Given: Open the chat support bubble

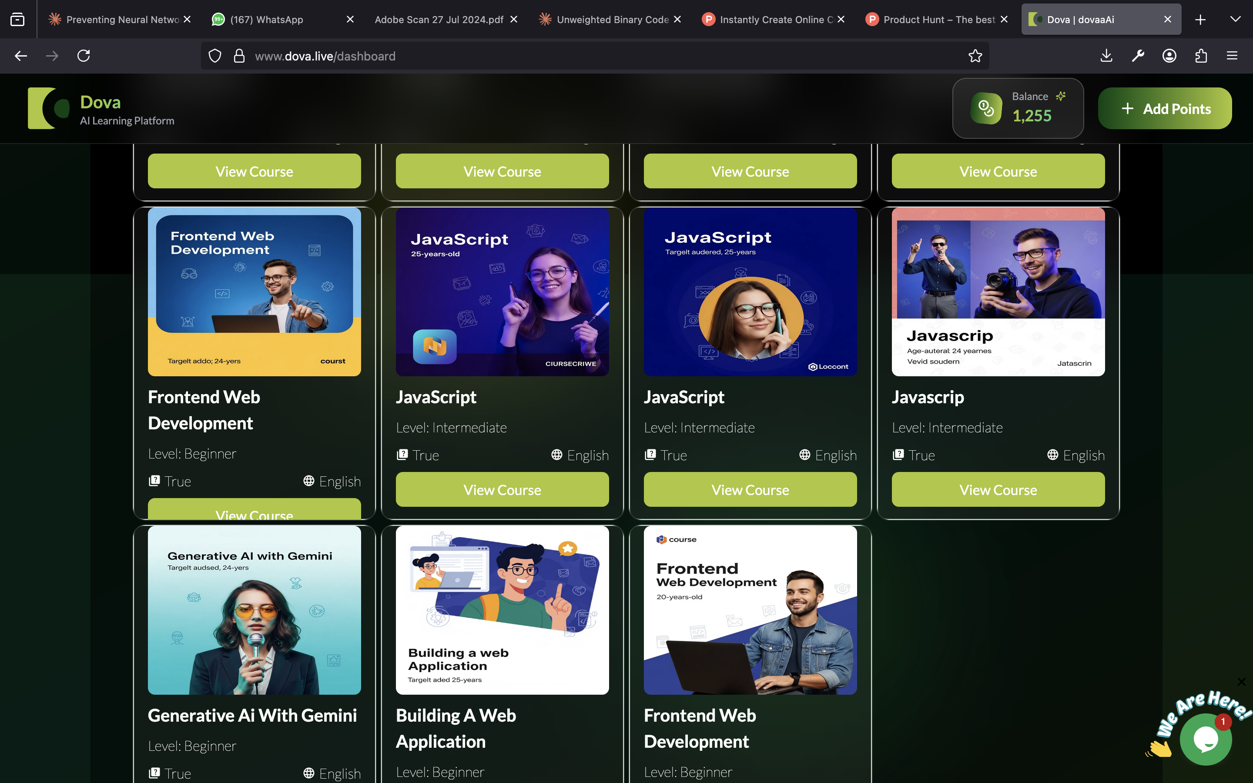Looking at the screenshot, I should click(1206, 739).
